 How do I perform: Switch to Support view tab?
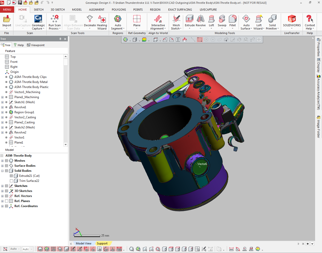[x=102, y=243]
